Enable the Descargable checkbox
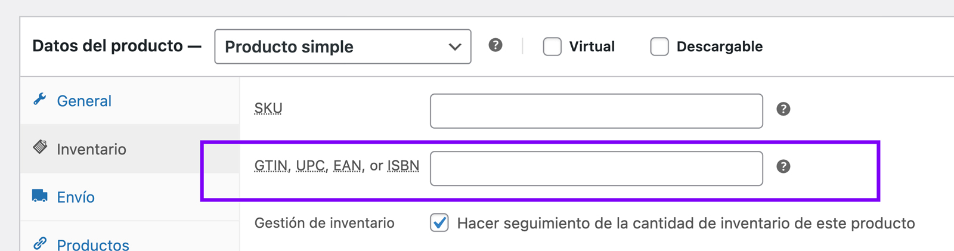 point(659,47)
